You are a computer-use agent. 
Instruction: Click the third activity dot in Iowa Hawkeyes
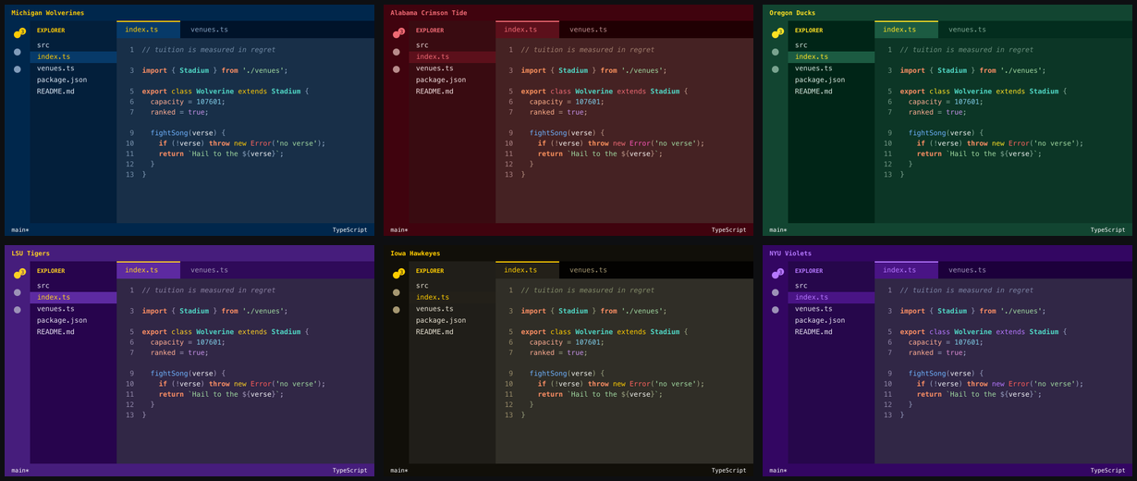coord(397,309)
